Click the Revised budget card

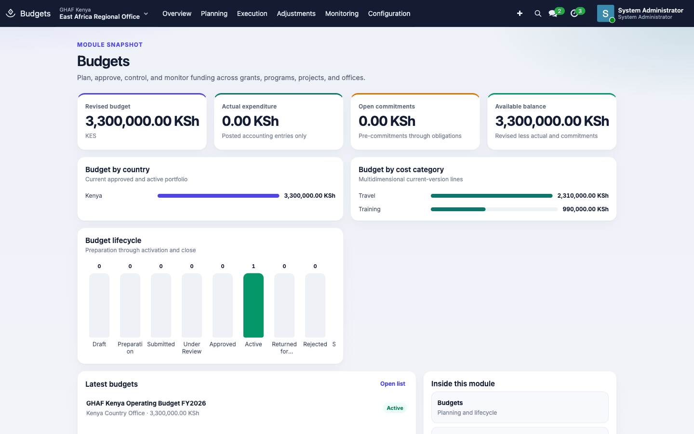(x=142, y=122)
